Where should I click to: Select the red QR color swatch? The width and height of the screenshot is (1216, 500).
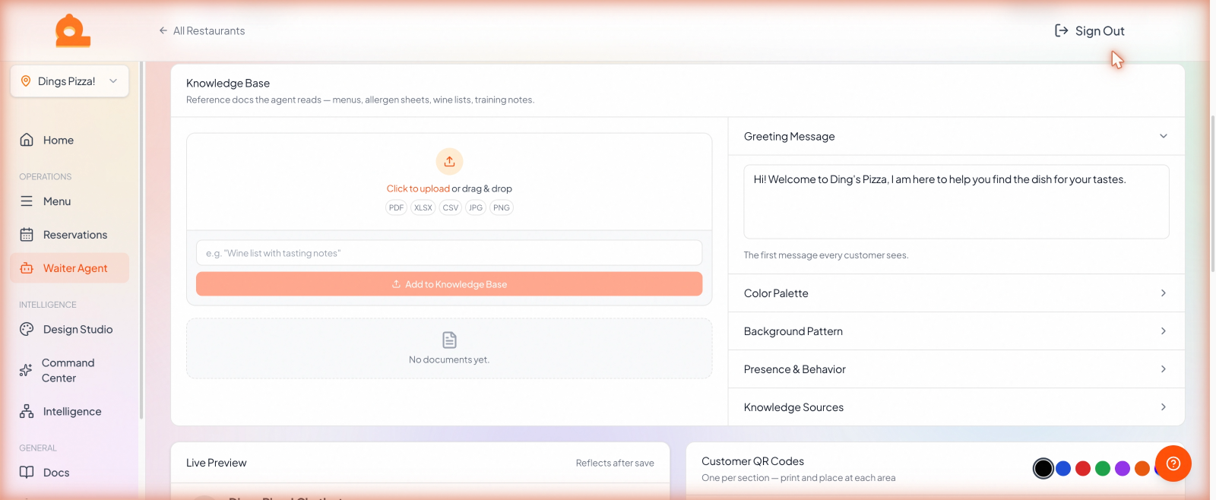click(1083, 468)
